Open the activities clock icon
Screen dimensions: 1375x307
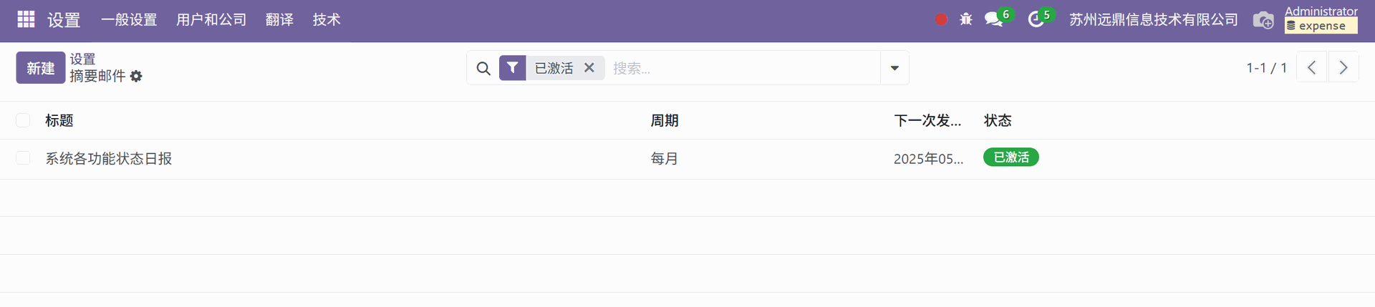click(1036, 19)
